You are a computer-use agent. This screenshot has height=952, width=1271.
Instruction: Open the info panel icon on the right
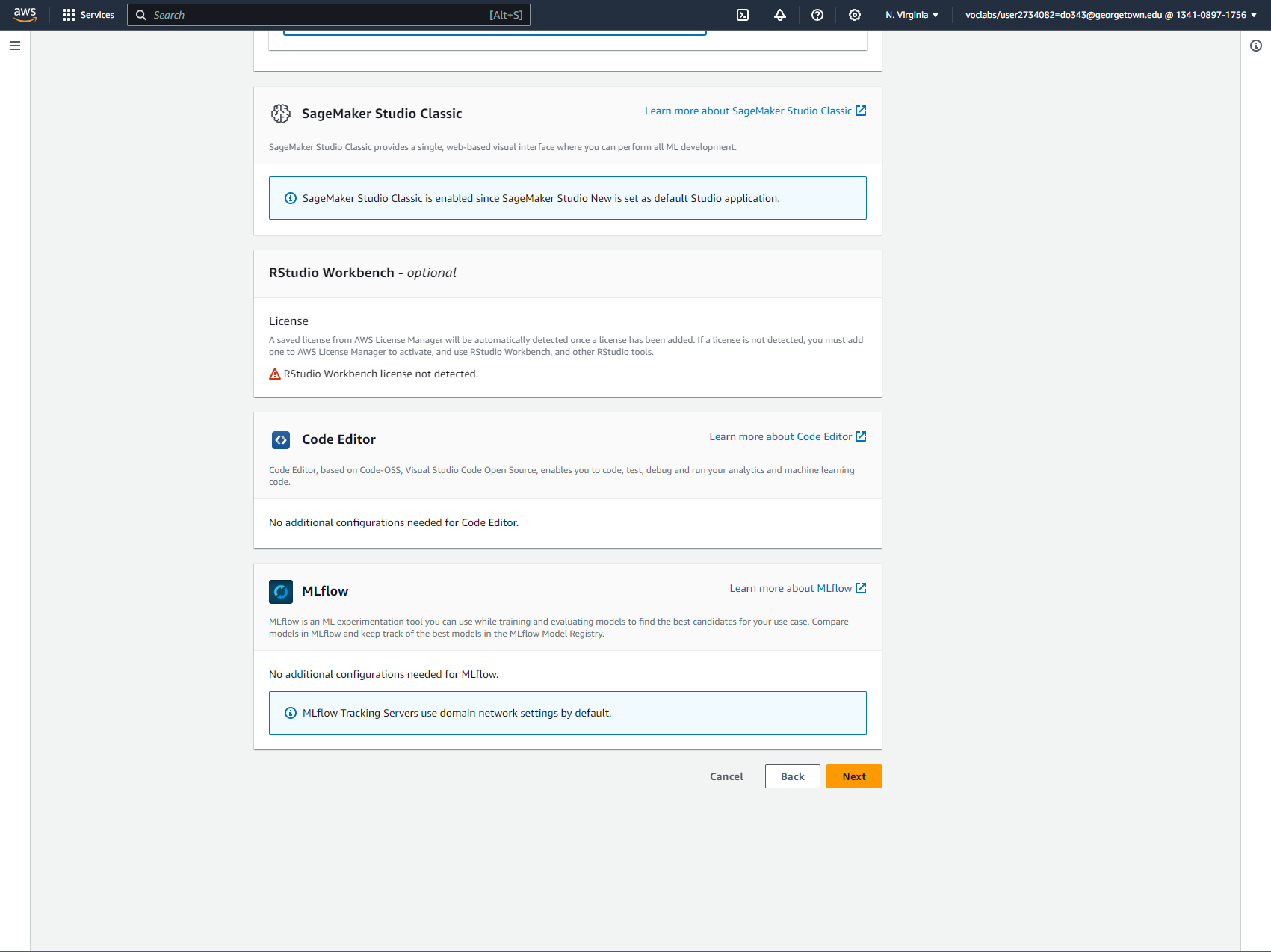[x=1256, y=46]
